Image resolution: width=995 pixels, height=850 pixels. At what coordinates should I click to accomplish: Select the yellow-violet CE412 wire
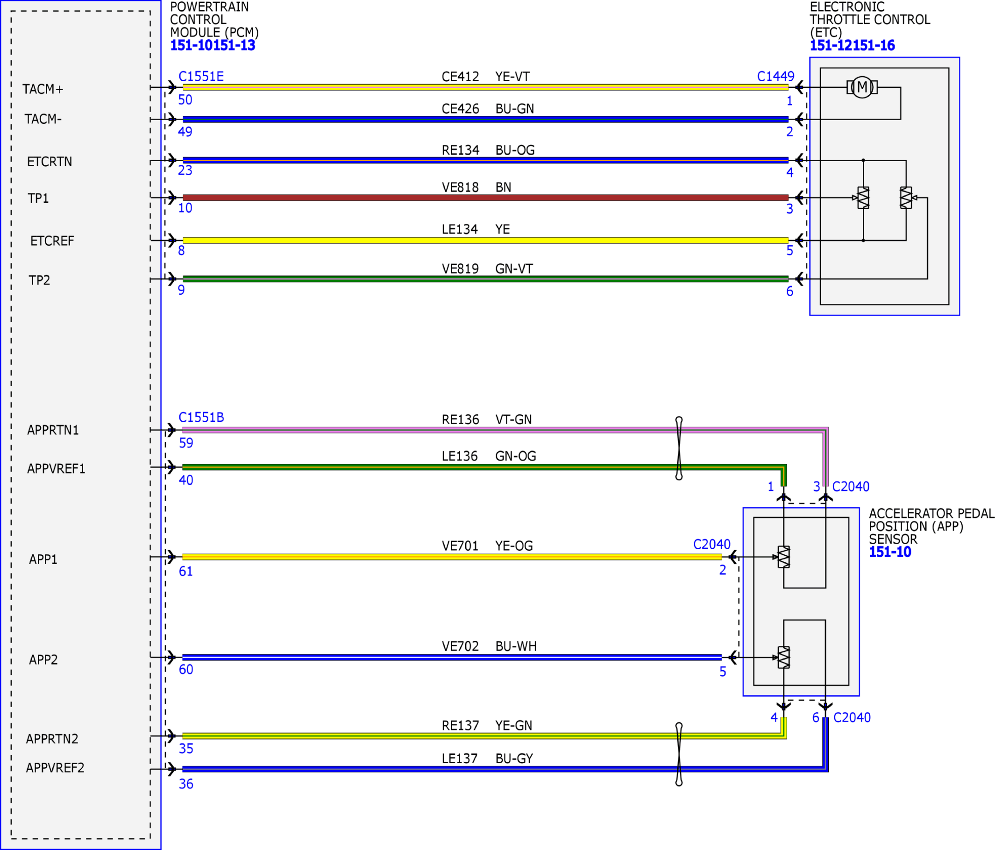[485, 87]
